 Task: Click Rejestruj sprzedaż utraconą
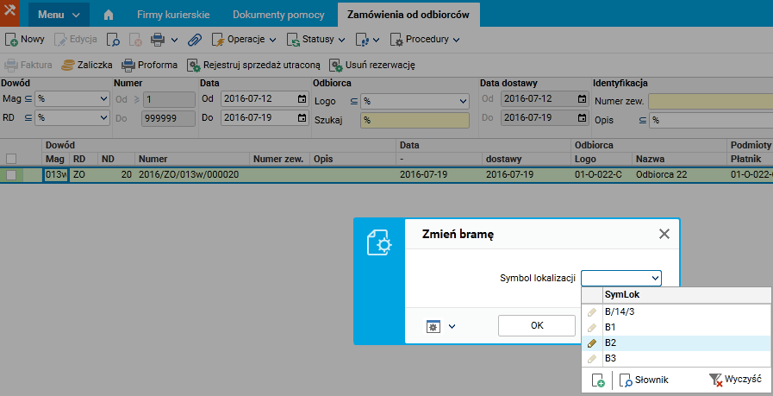[x=253, y=66]
